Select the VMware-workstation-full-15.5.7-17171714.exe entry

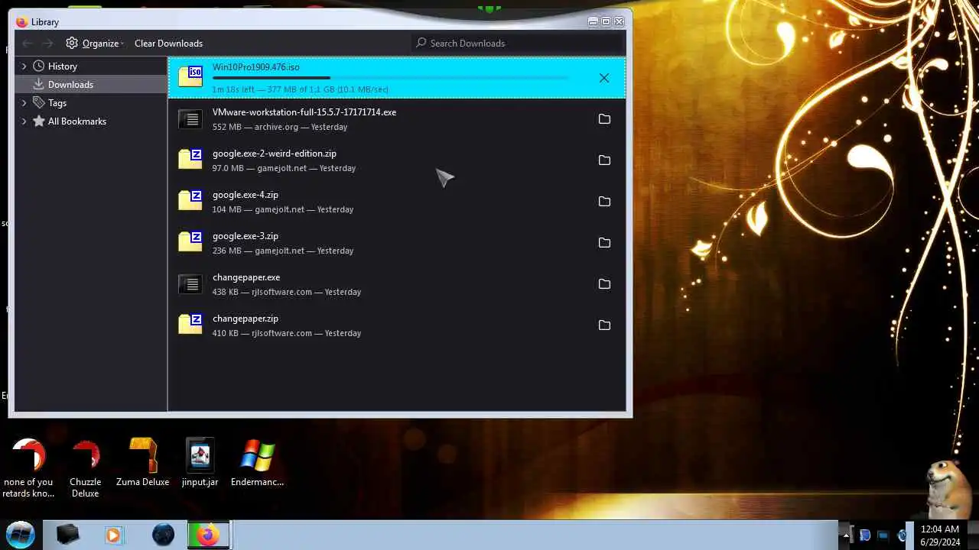pyautogui.click(x=397, y=119)
